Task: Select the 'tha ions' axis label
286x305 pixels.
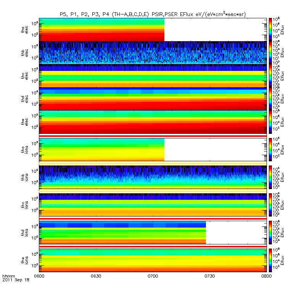Action: pyautogui.click(x=24, y=150)
